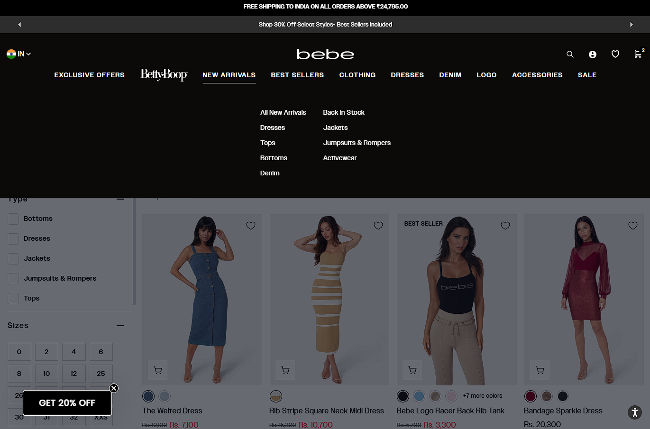Check the Dresses type filter
The width and height of the screenshot is (650, 429).
click(13, 238)
